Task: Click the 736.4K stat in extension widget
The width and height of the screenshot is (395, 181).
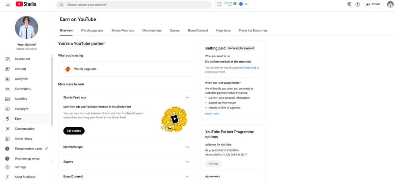Action: tap(228, 3)
